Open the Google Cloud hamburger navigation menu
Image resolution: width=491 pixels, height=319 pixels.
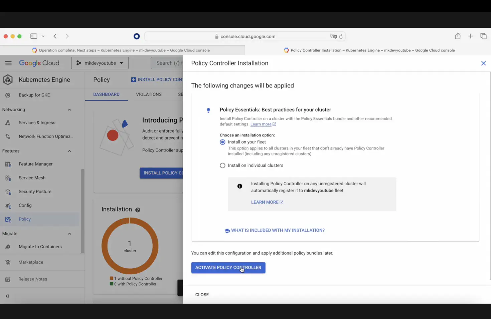click(x=8, y=63)
